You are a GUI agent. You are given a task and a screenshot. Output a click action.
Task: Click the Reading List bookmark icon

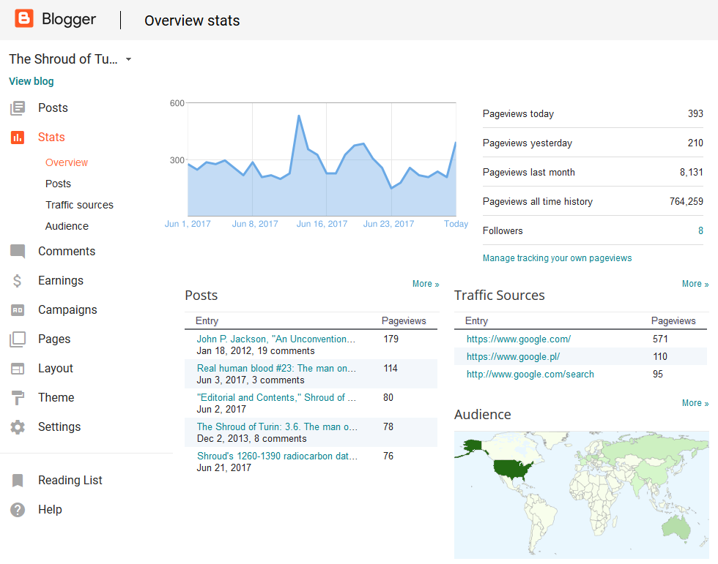pyautogui.click(x=18, y=481)
